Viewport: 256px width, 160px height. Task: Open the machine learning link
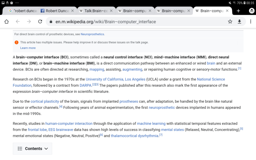click(151, 124)
